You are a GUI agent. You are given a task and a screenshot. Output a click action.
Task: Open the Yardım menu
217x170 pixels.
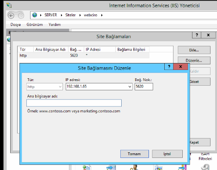55,25
